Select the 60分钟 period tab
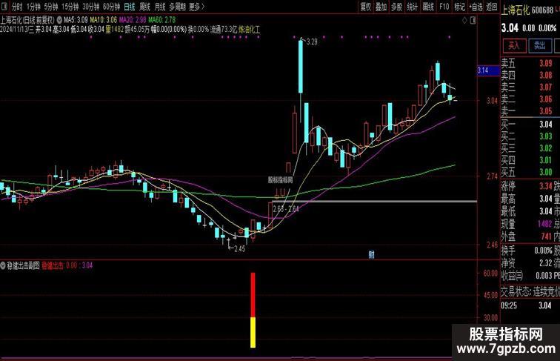Screen dimensions: 560x361 click(x=111, y=7)
